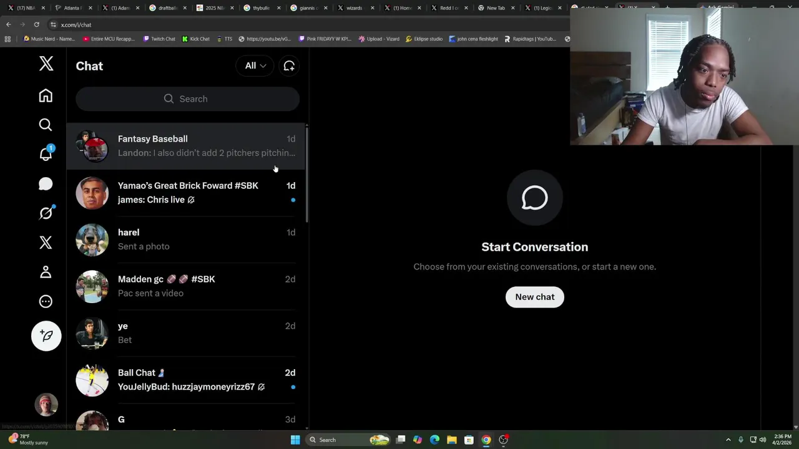Open the Entire MCU Recapp bookmark
This screenshot has width=799, height=449.
(x=109, y=39)
